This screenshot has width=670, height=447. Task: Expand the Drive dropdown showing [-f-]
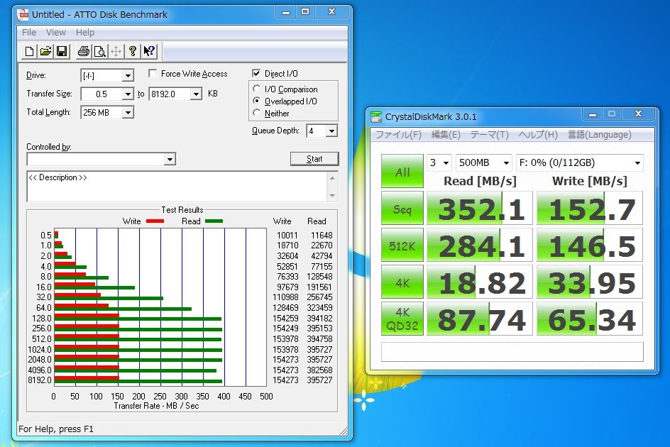[128, 76]
